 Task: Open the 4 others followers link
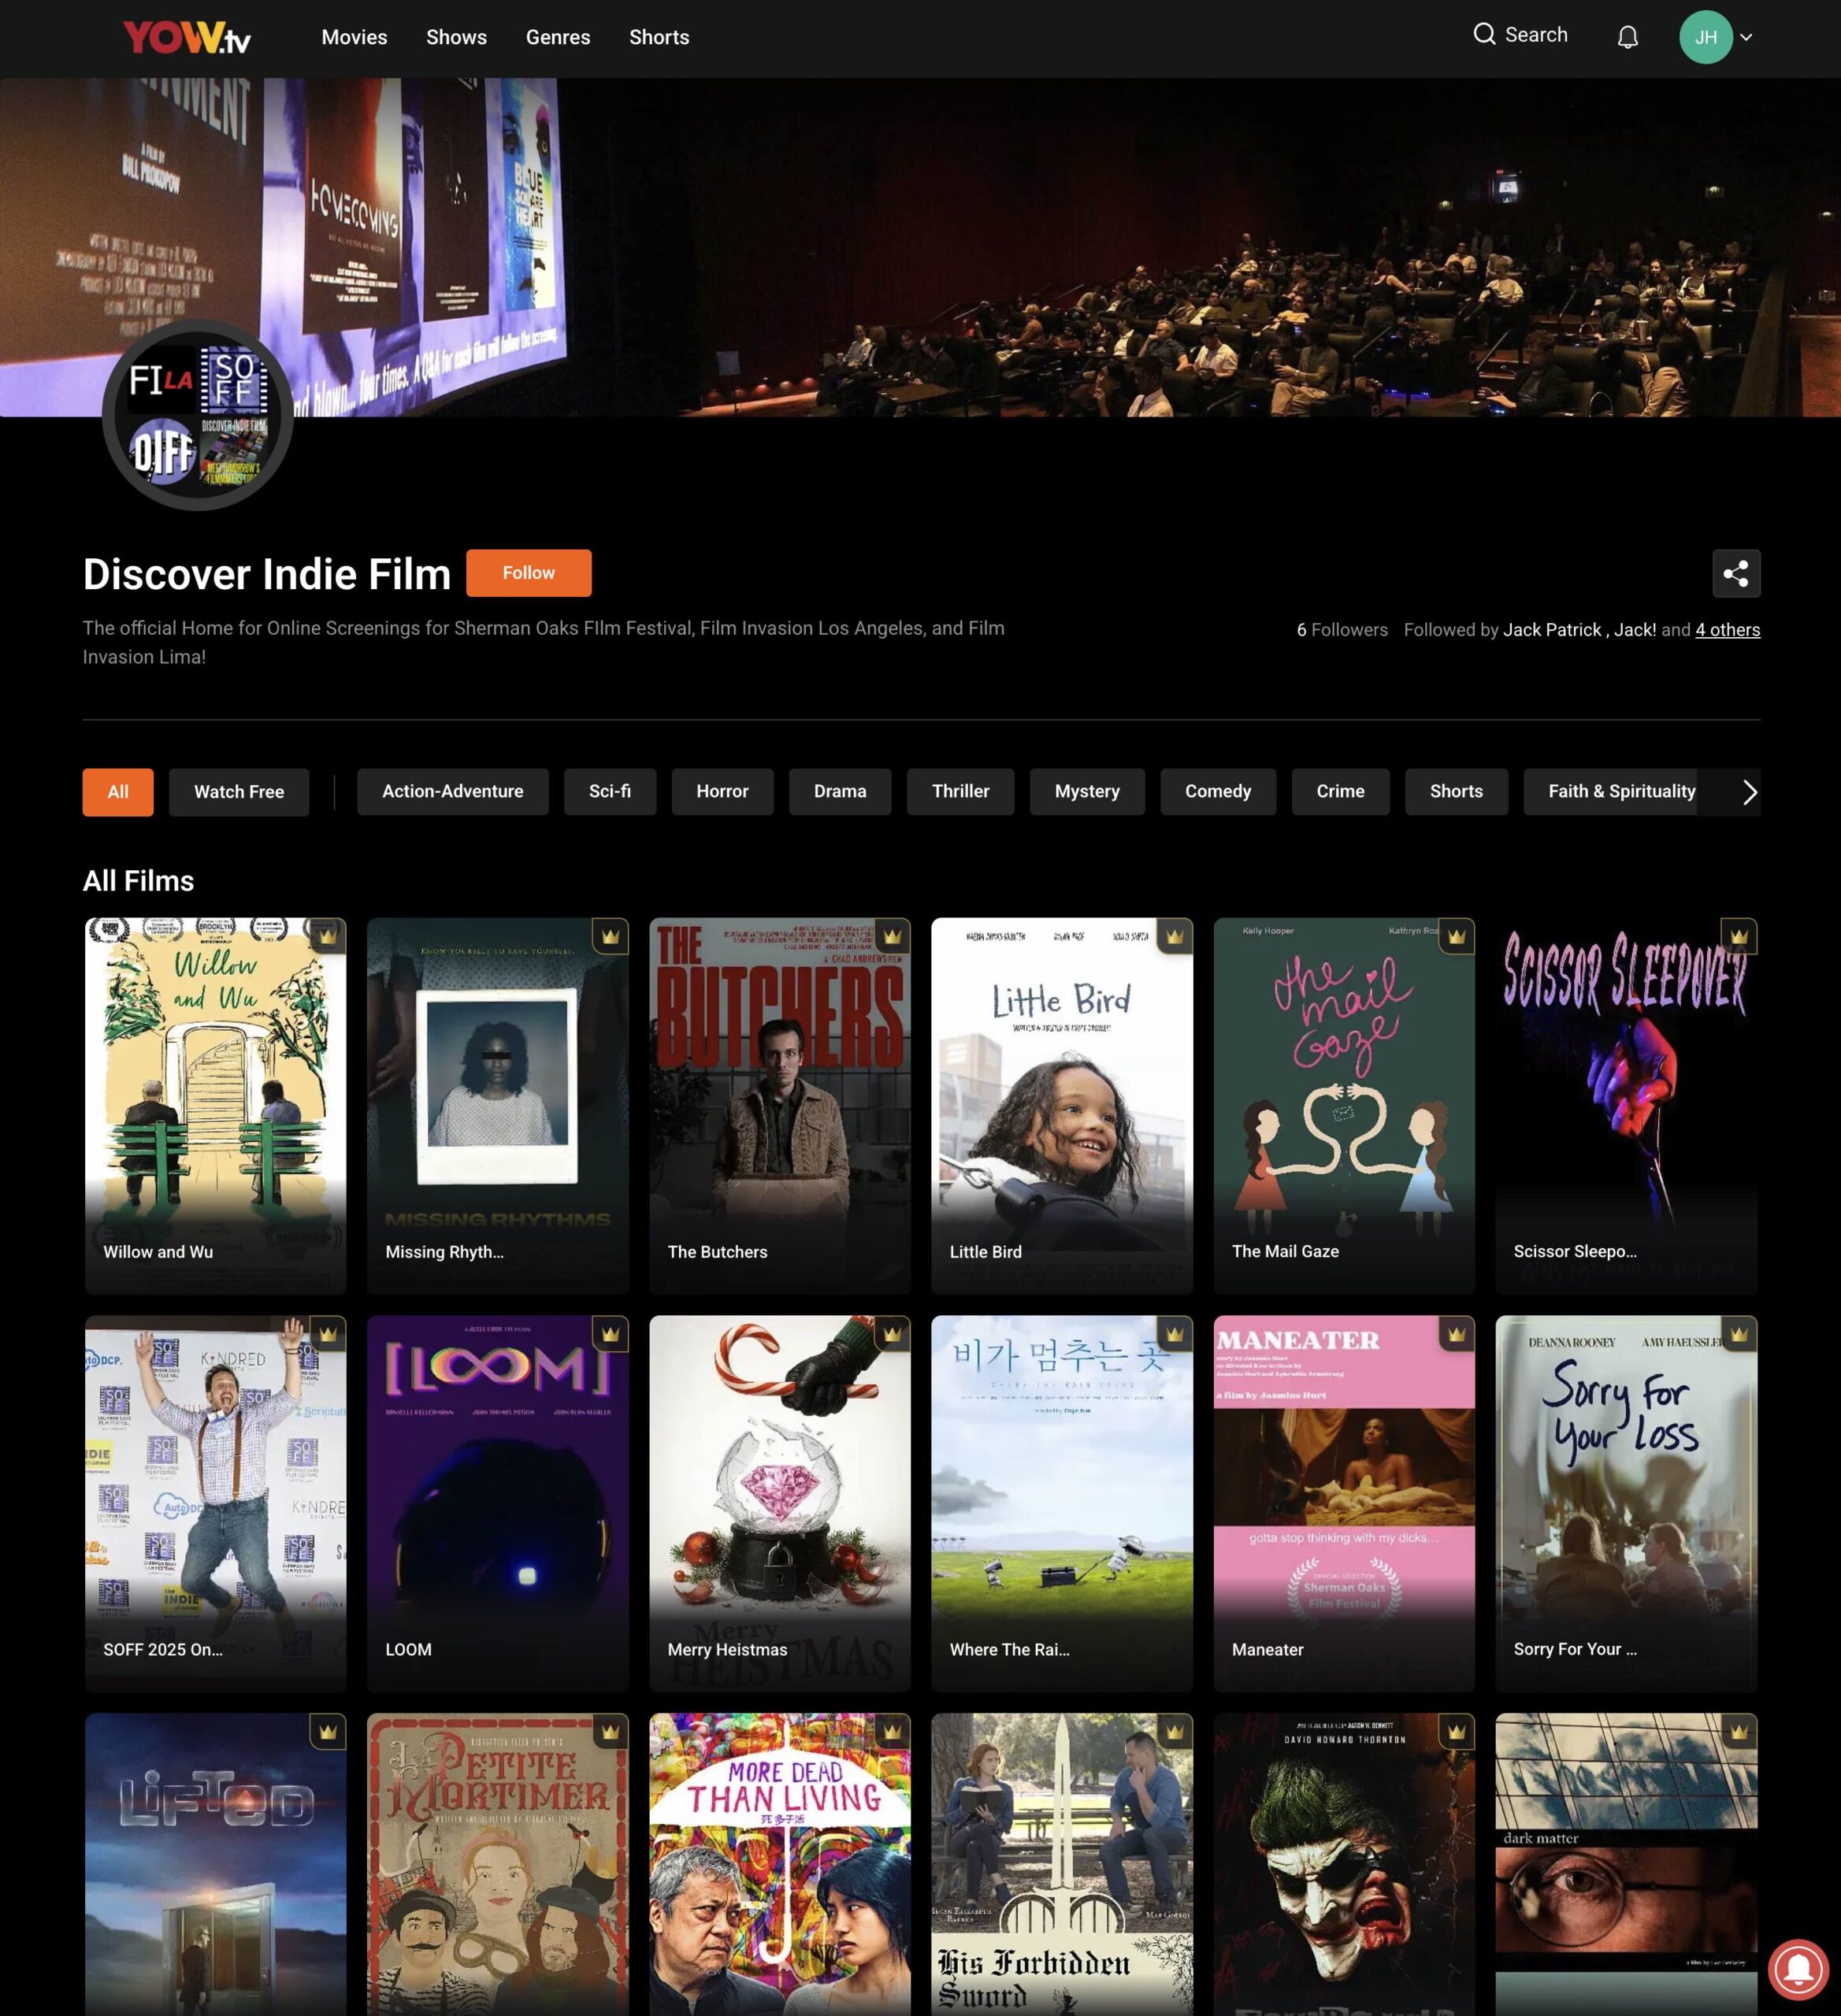(1727, 630)
